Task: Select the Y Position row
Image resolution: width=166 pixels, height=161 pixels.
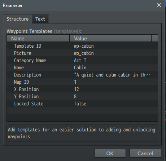Action: pyautogui.click(x=82, y=96)
